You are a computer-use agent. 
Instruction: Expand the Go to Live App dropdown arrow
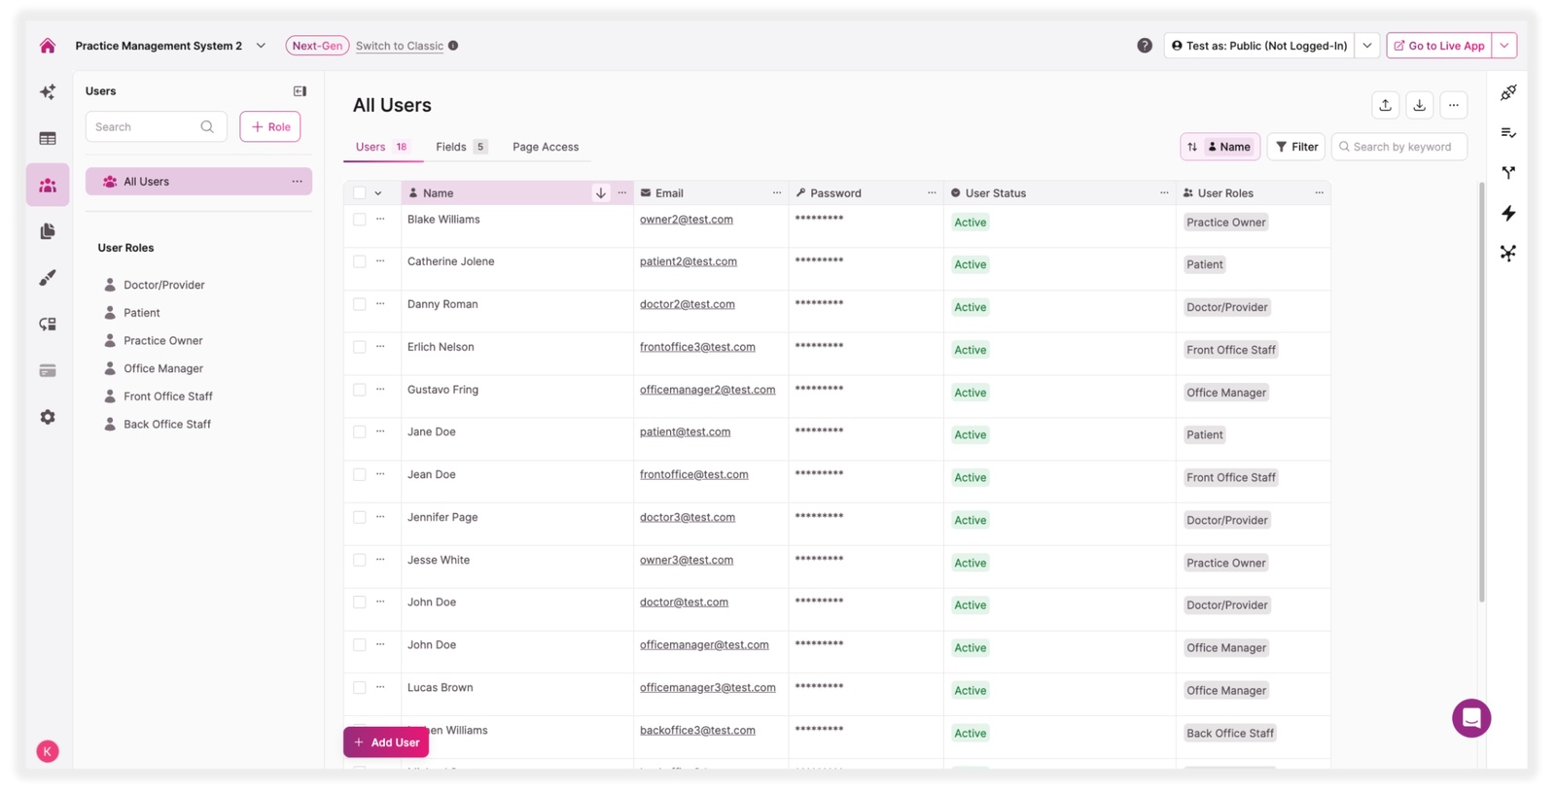(1503, 46)
